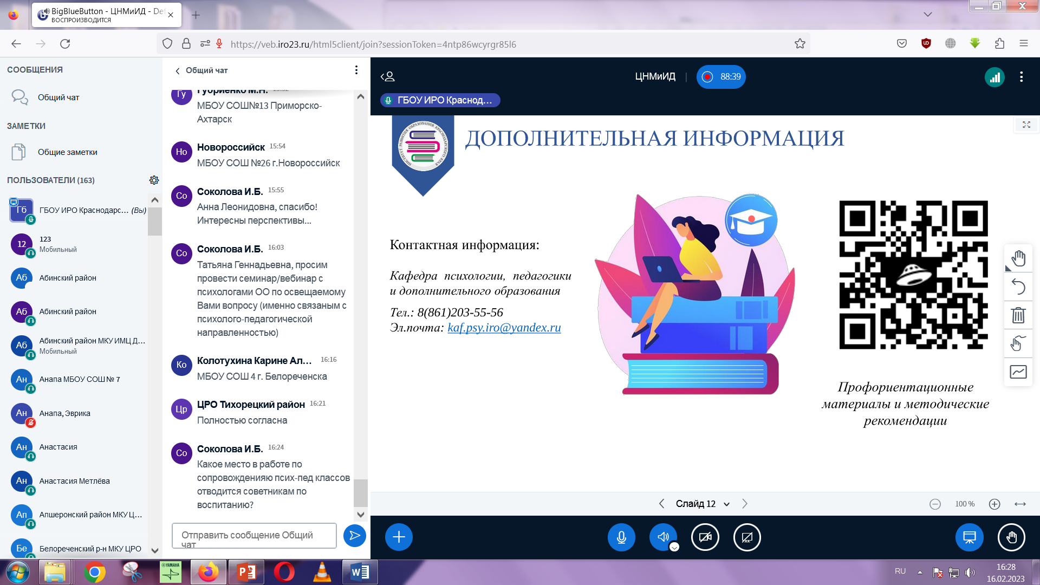Click the zoom in plus control
This screenshot has width=1040, height=585.
tap(994, 504)
